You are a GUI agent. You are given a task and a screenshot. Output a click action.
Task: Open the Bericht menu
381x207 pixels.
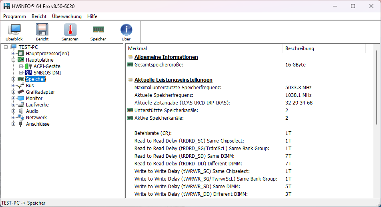(39, 16)
